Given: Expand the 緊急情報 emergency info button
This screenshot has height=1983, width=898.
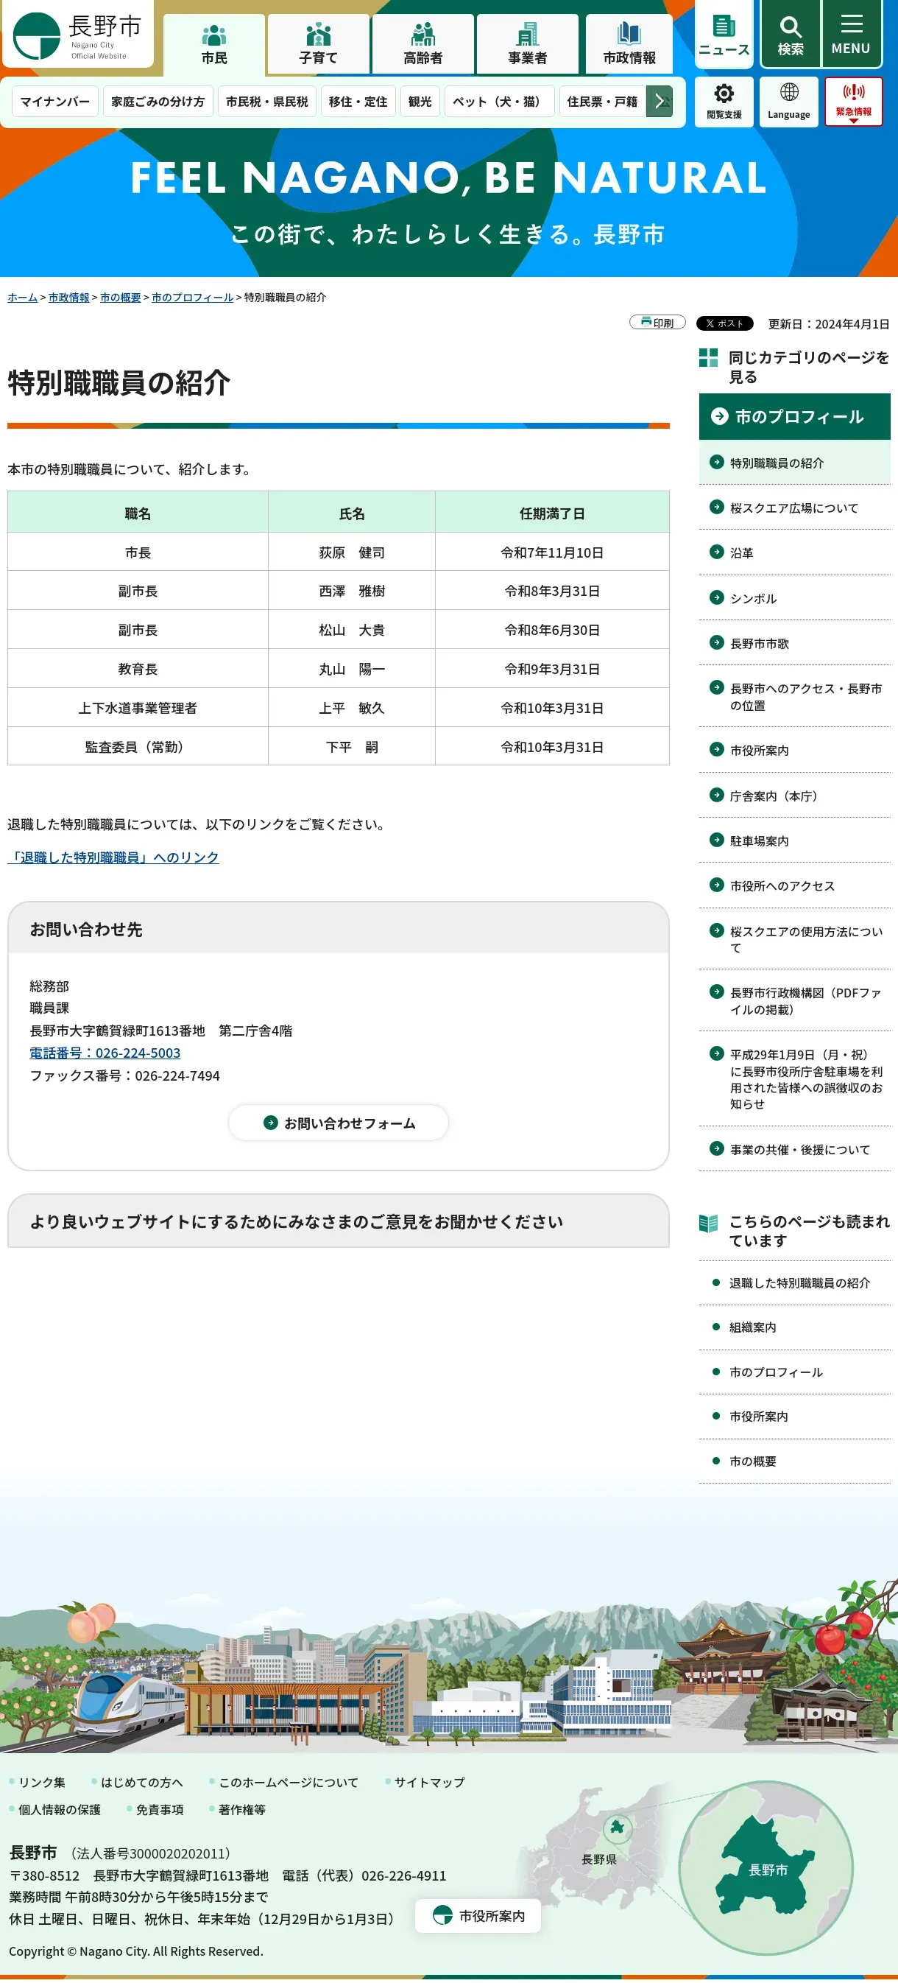Looking at the screenshot, I should (x=853, y=102).
